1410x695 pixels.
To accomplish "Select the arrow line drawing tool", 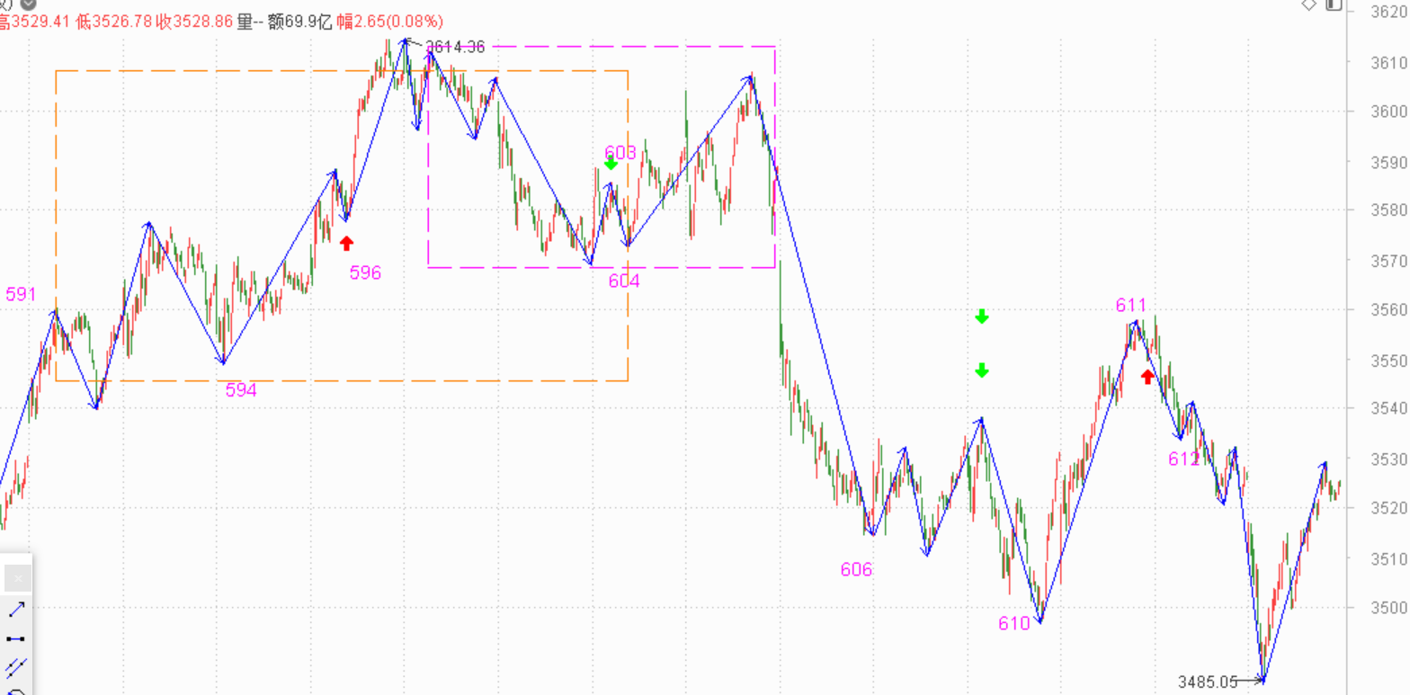I will (16, 610).
